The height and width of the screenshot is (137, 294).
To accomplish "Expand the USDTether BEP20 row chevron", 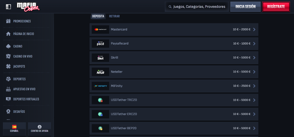I will [254, 128].
